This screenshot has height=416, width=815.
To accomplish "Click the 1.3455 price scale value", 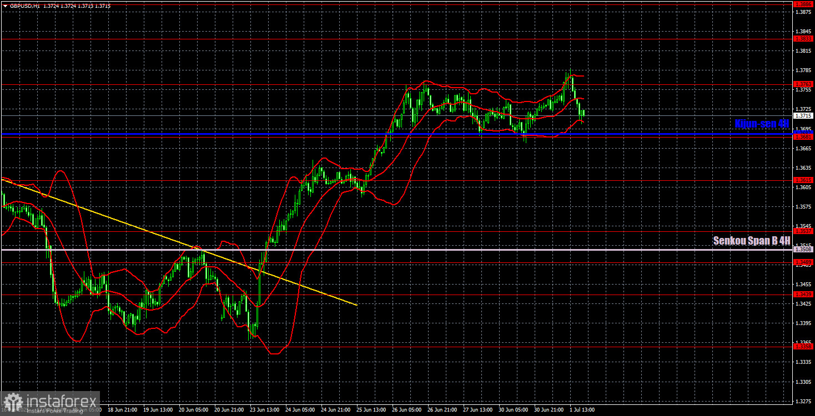I will 803,284.
